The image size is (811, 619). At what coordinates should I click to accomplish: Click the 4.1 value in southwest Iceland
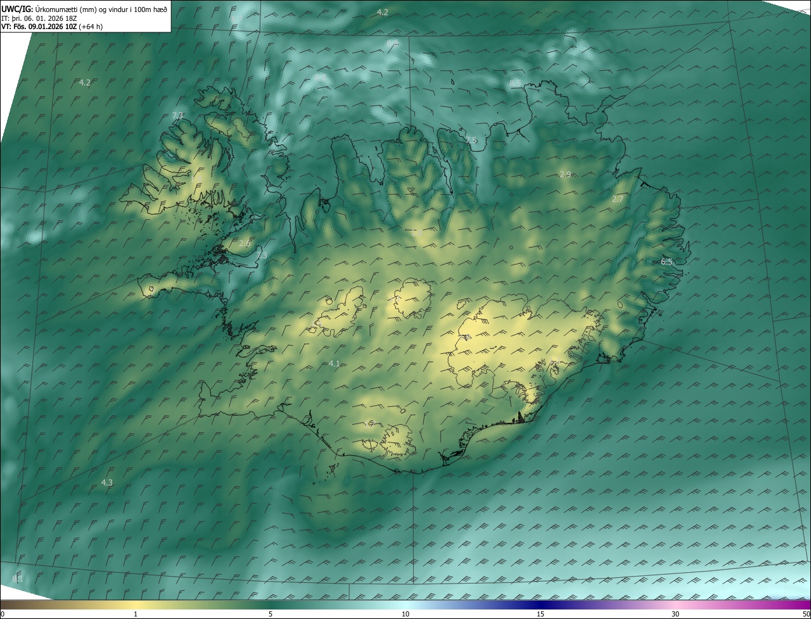pyautogui.click(x=335, y=363)
